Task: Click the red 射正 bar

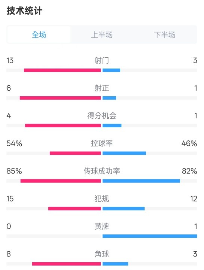Action: point(60,98)
